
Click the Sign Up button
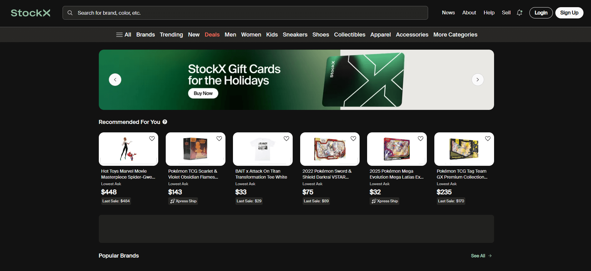coord(569,13)
